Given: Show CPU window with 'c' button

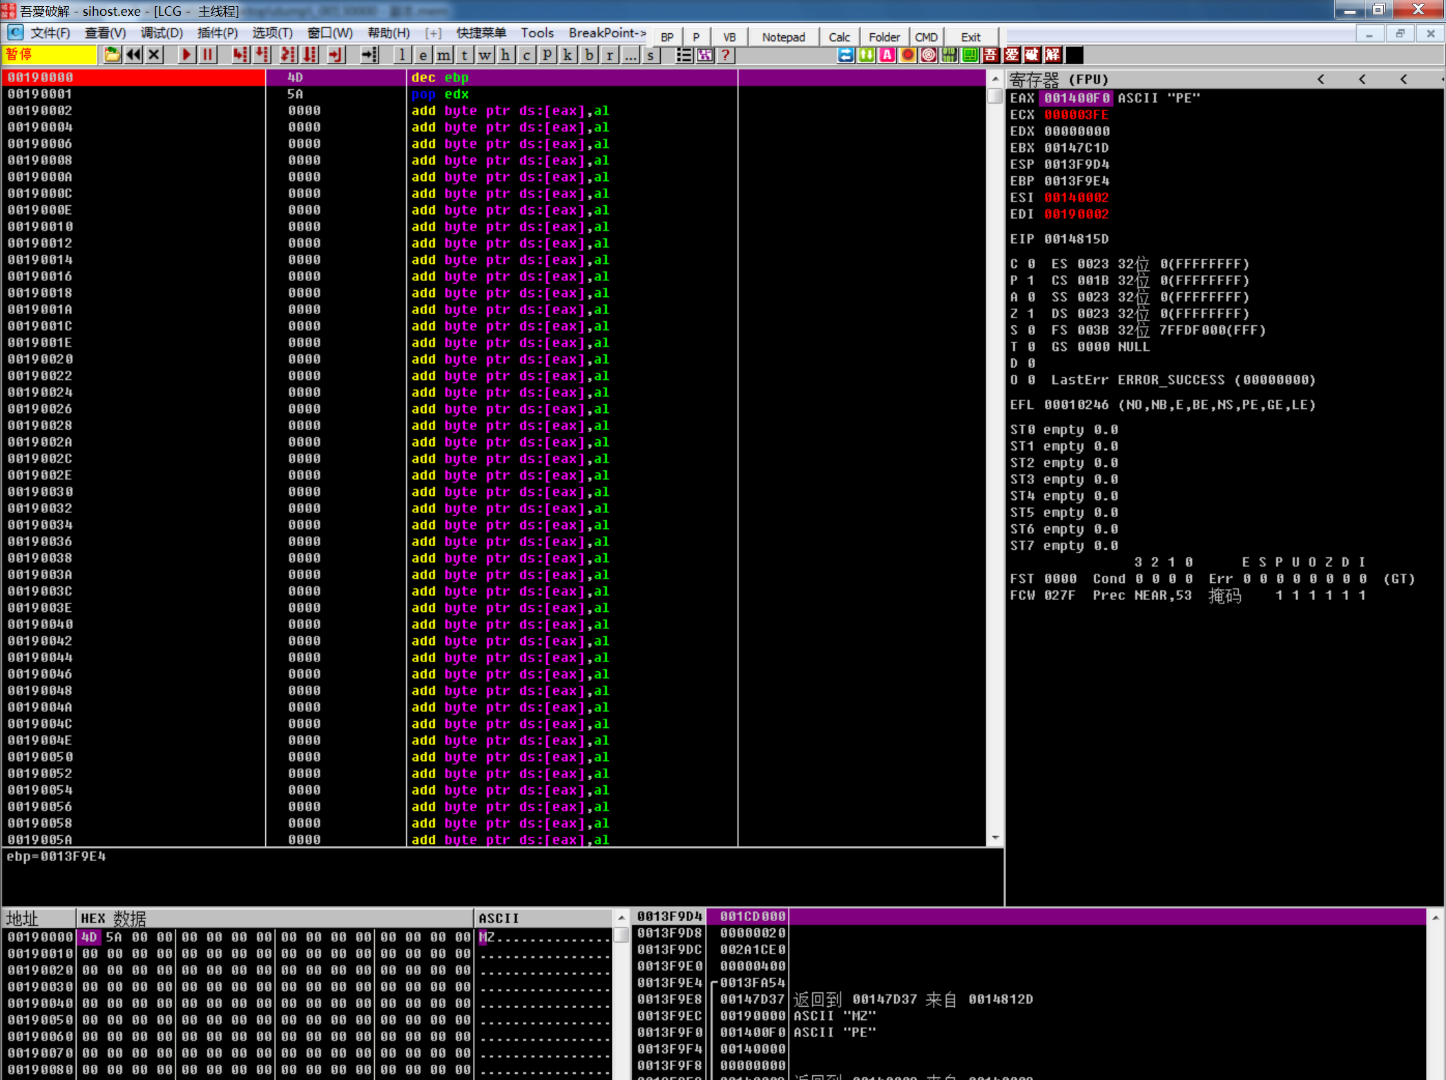Looking at the screenshot, I should pos(526,55).
